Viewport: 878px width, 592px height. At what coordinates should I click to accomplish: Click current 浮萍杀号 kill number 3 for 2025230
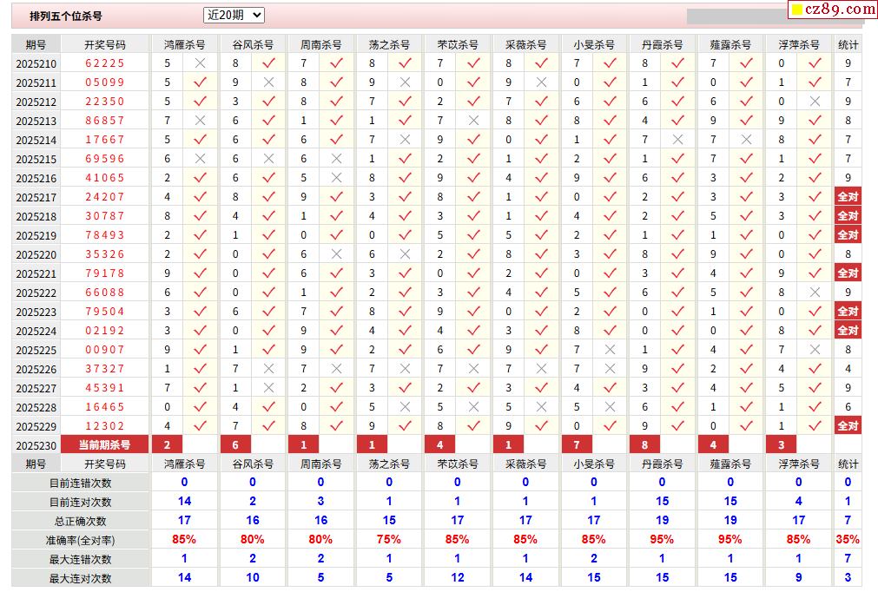(781, 444)
